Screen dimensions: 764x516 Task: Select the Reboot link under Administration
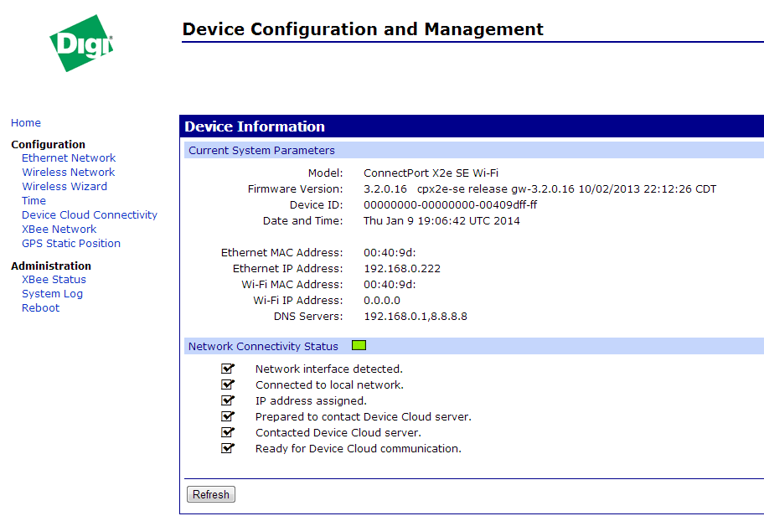40,308
